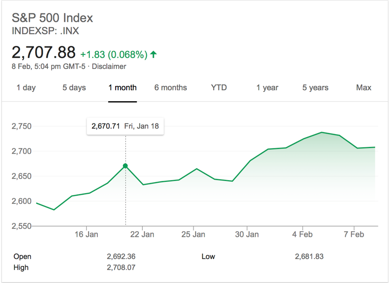Screen dimensions: 390x283
Task: Open the Max range tab
Action: point(364,87)
